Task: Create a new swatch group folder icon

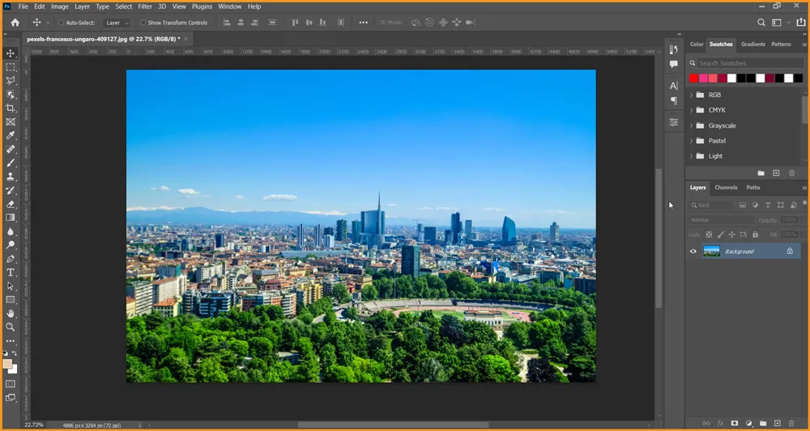Action: 761,173
